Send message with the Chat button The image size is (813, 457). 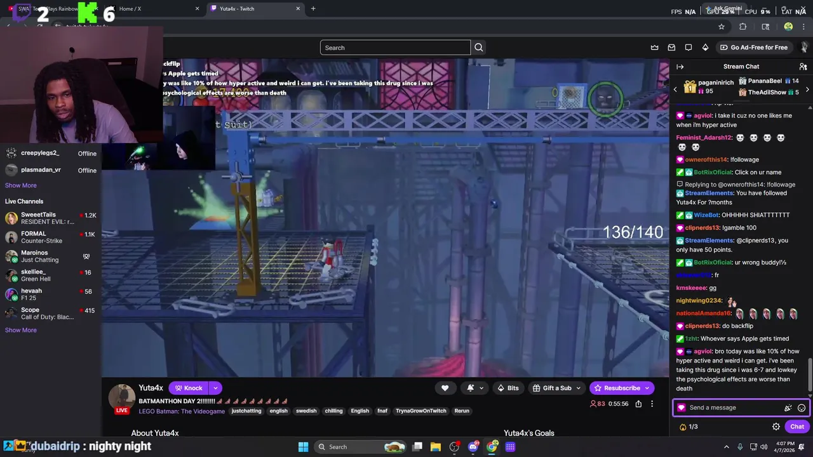[x=797, y=427]
